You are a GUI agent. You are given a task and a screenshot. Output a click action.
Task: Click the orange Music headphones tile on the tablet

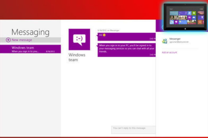point(200,22)
